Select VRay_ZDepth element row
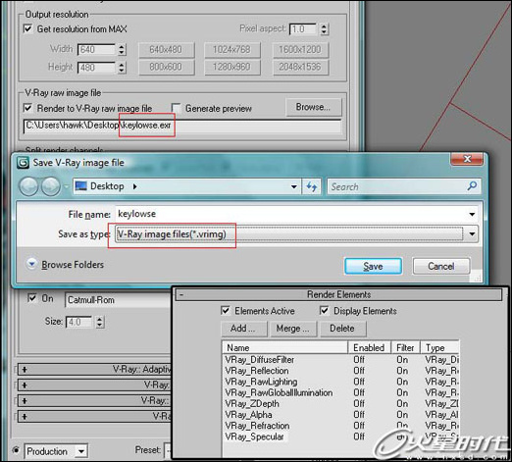The height and width of the screenshot is (462, 512). 341,404
